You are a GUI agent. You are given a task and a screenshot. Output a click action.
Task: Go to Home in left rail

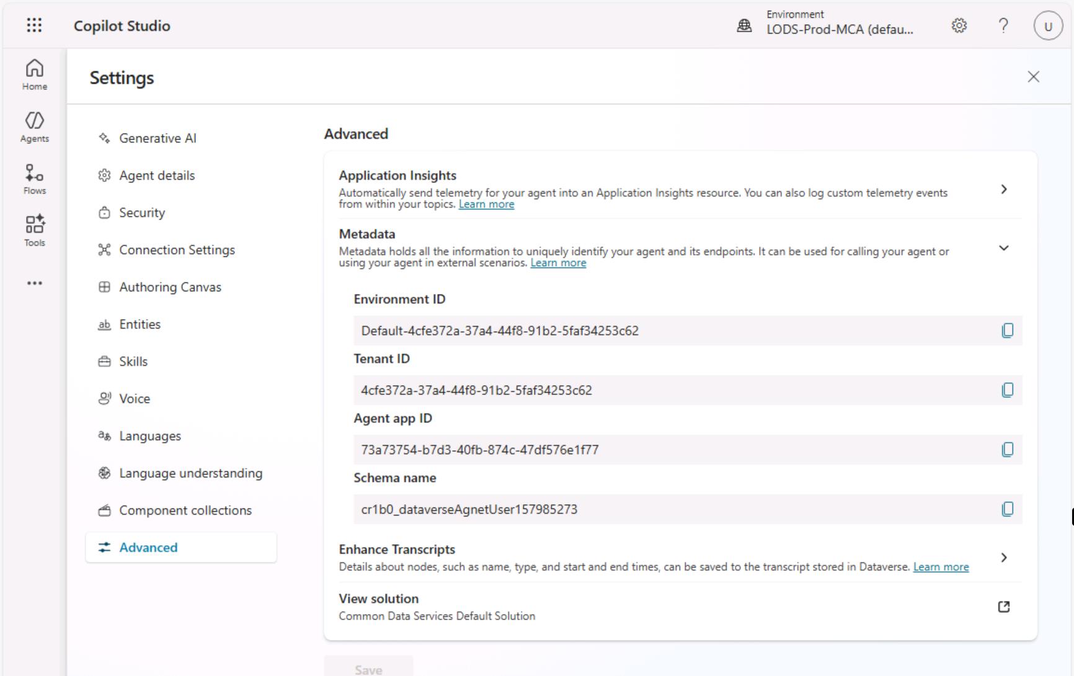point(34,74)
